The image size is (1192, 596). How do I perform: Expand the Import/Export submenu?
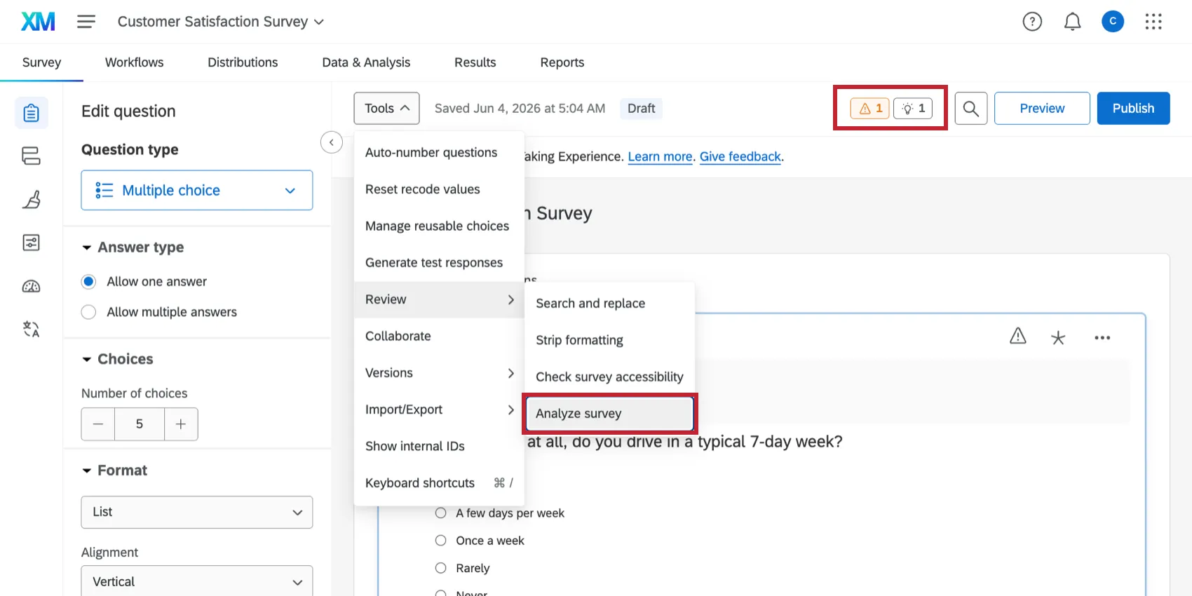pos(439,409)
